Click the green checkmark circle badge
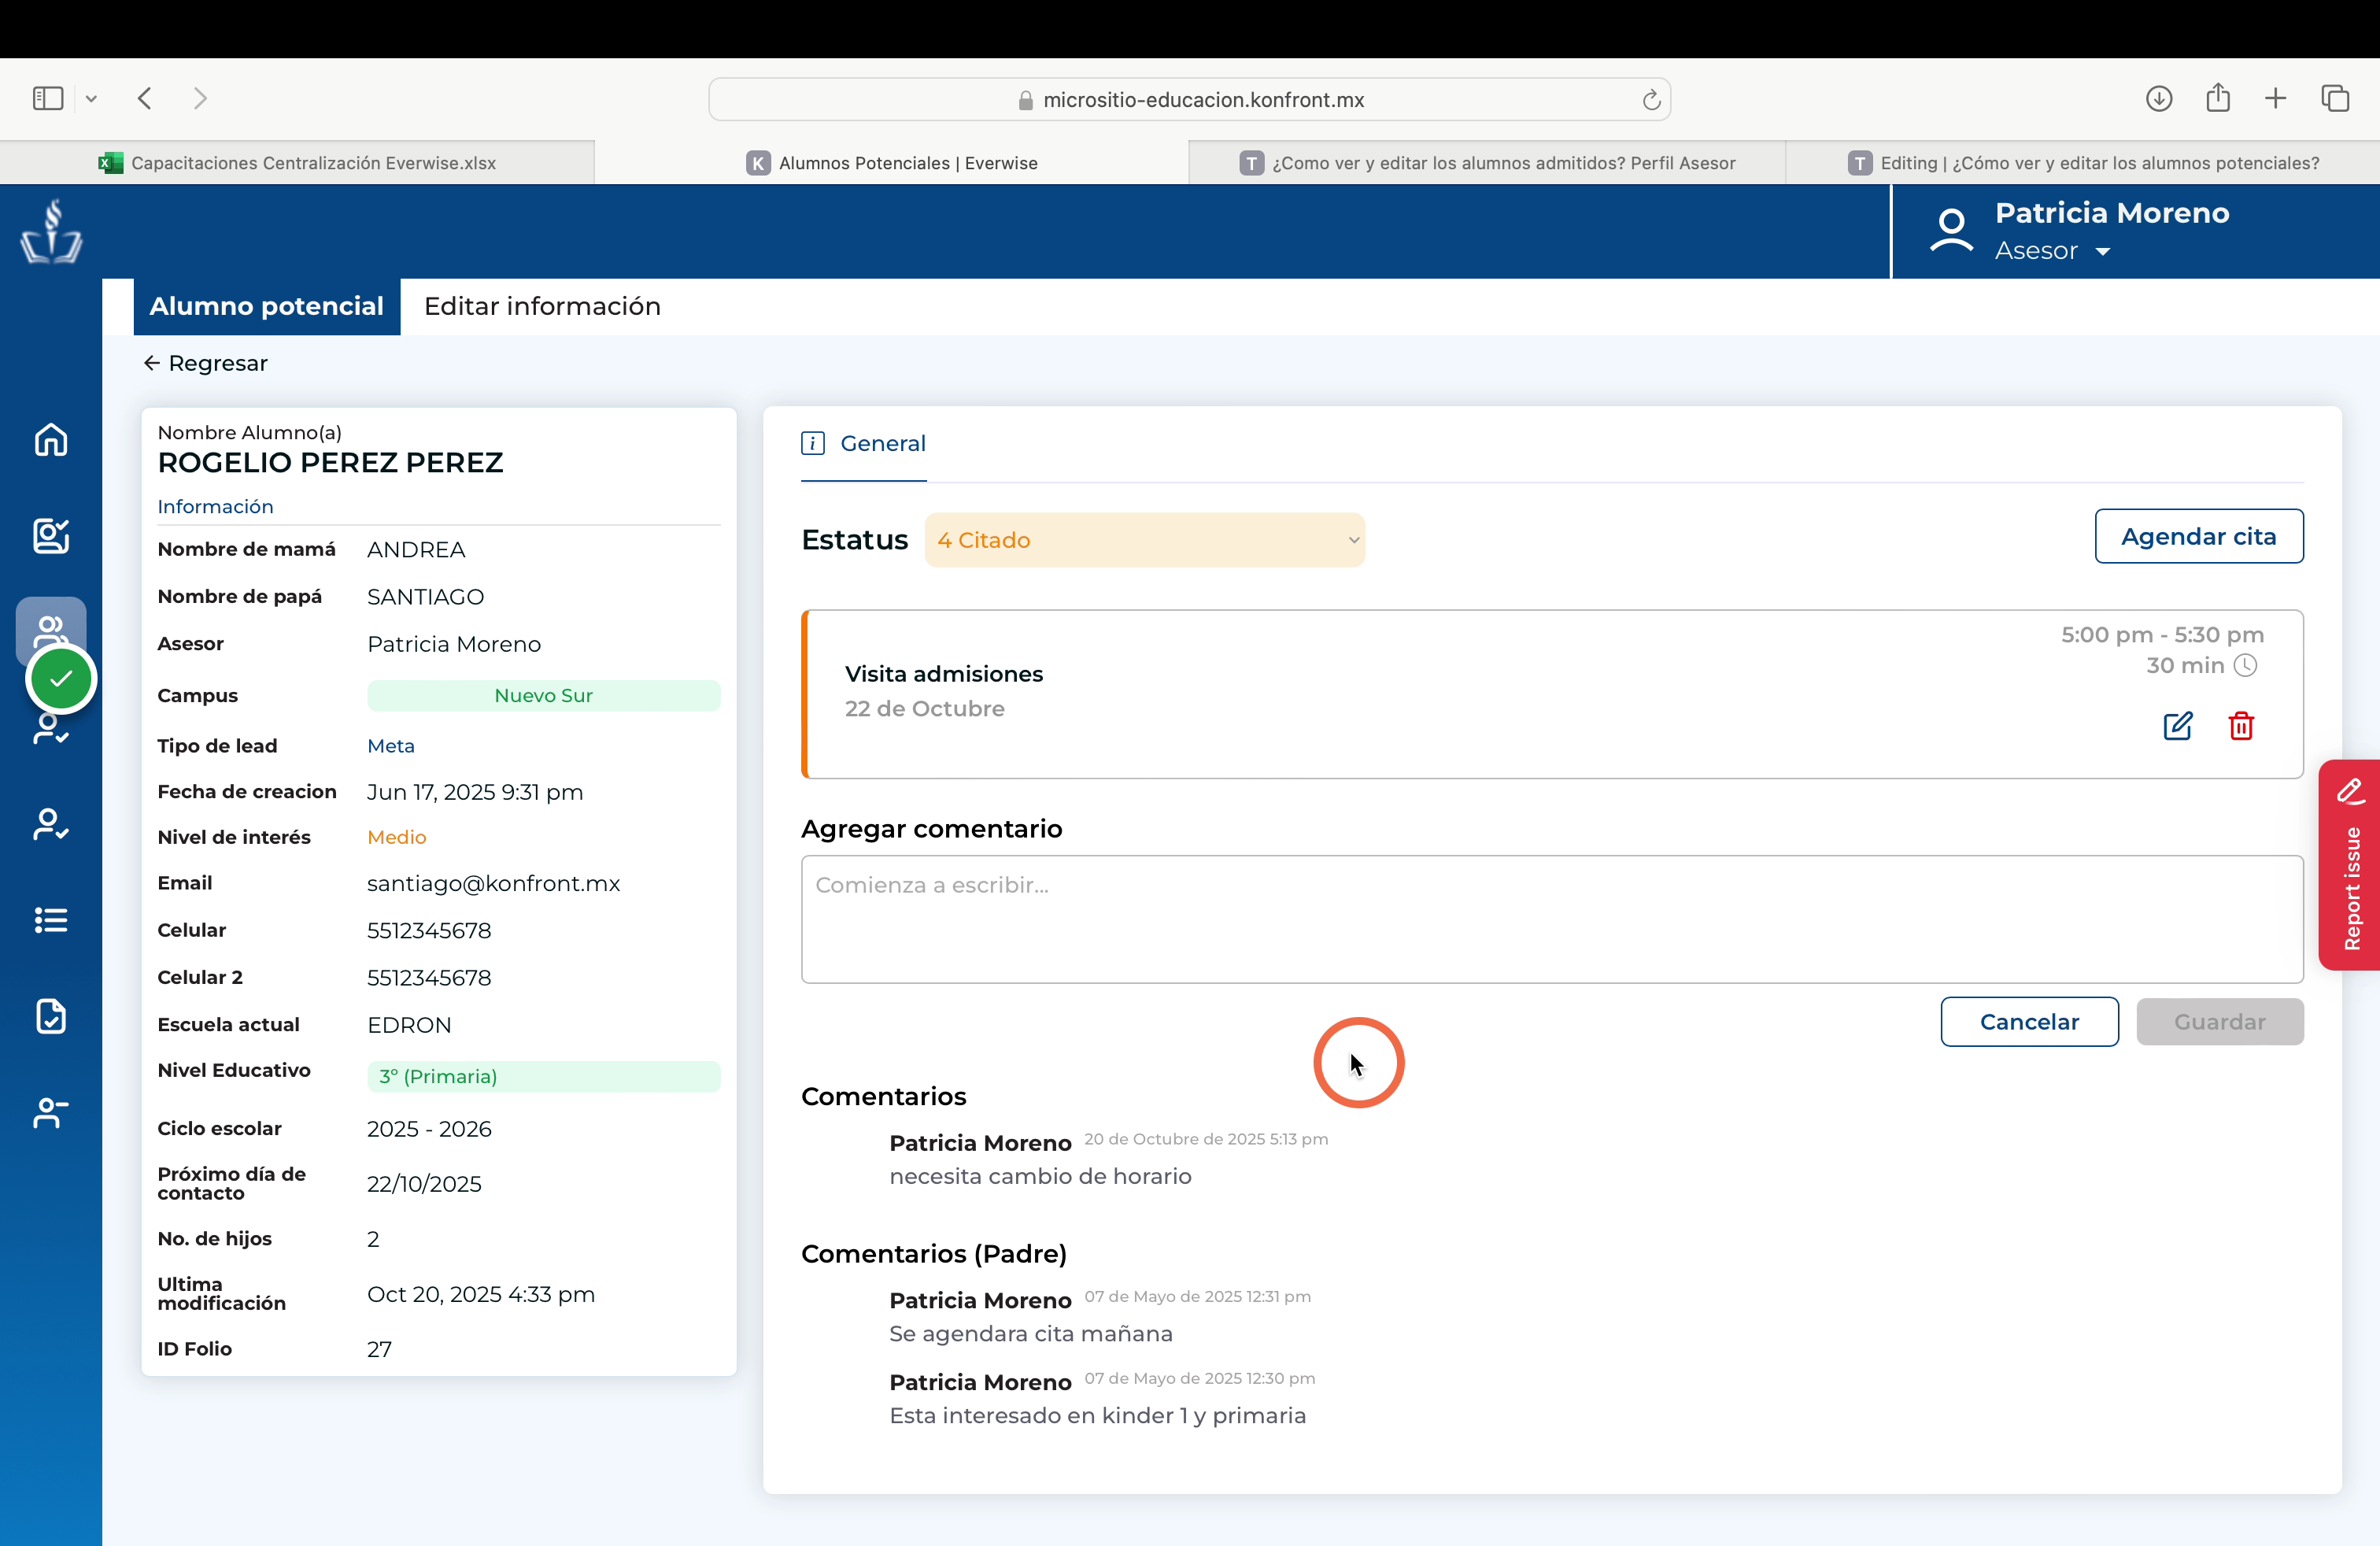 (x=61, y=679)
